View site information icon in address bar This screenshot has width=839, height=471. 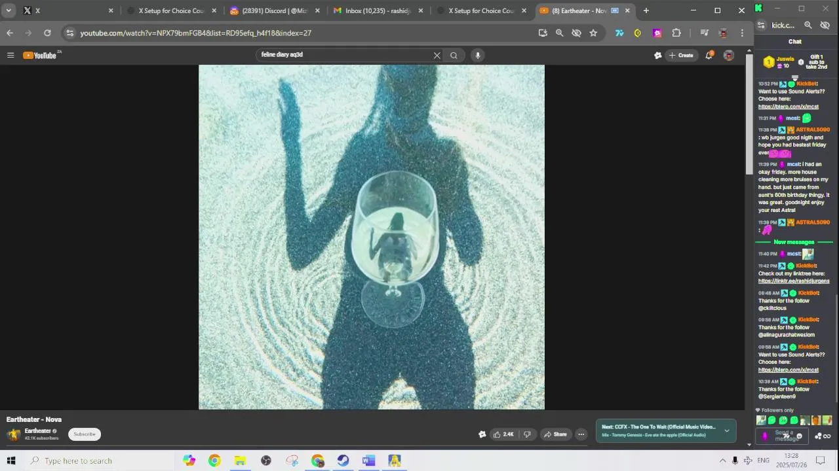[x=69, y=33]
